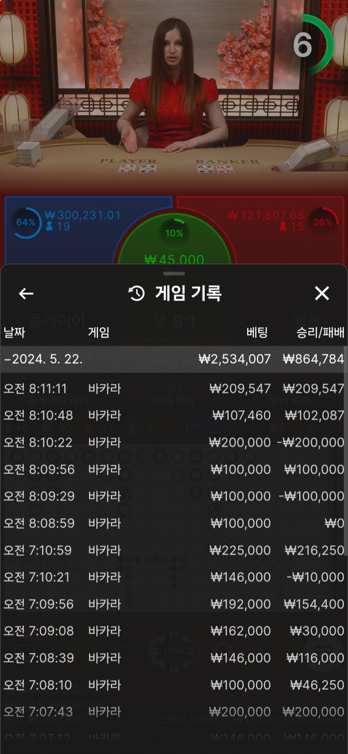The height and width of the screenshot is (754, 348).
Task: Click the -₩200,000 loss value
Action: point(311,442)
